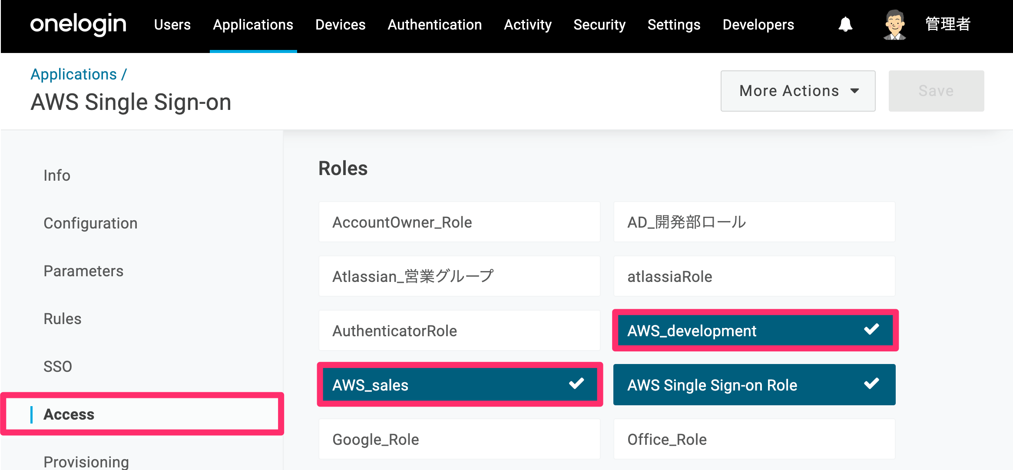Switch to the Provisioning tab
Image resolution: width=1013 pixels, height=470 pixels.
point(86,461)
